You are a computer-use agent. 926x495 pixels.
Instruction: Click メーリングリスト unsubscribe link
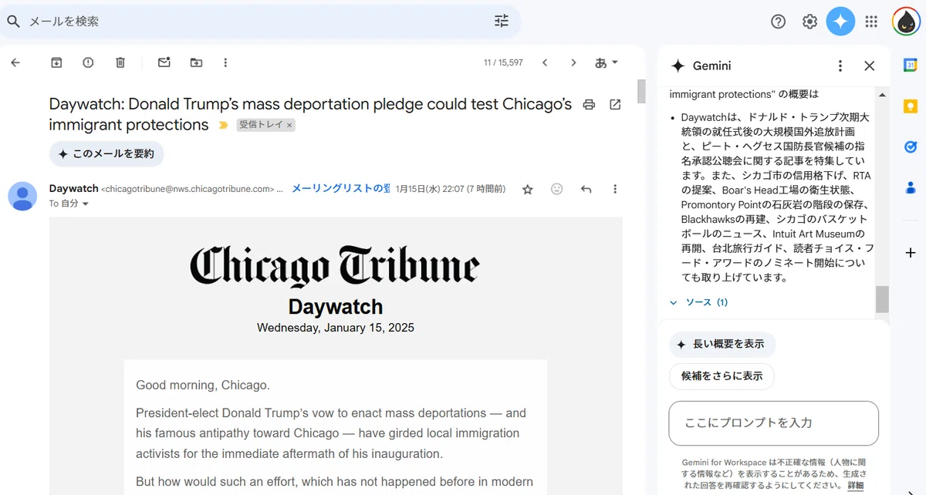point(340,189)
